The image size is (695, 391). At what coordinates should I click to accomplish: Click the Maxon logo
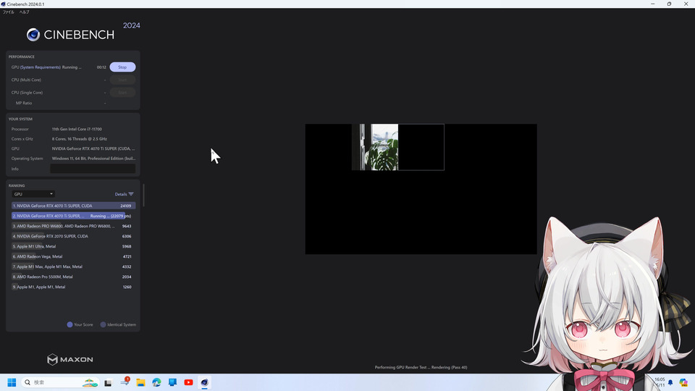(x=70, y=359)
